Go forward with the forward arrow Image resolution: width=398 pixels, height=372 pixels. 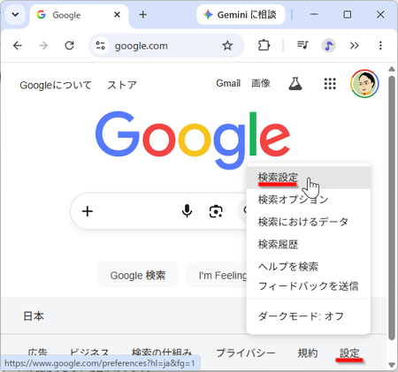[43, 45]
